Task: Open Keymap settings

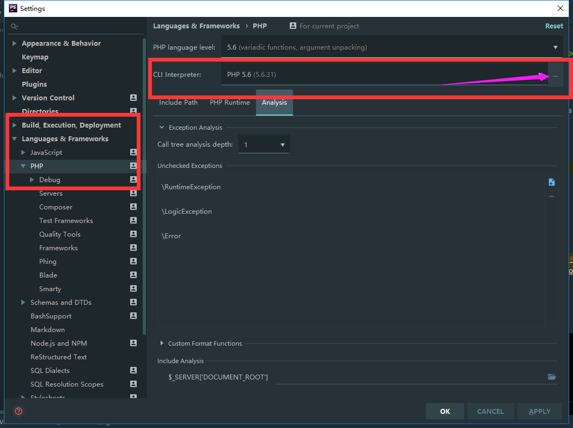Action: pos(35,57)
